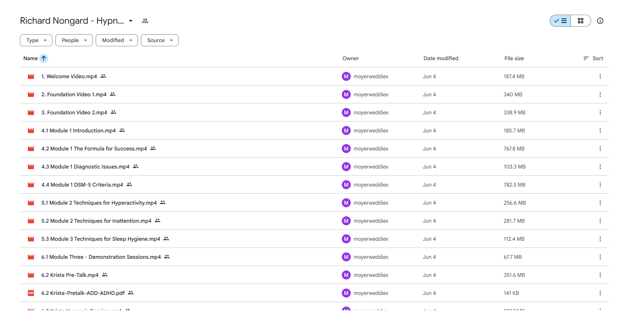Open the Modified filter dropdown
This screenshot has height=328, width=630.
(117, 40)
